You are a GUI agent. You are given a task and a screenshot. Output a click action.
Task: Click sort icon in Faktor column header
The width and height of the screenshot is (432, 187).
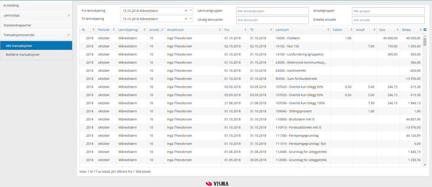[x=351, y=29]
